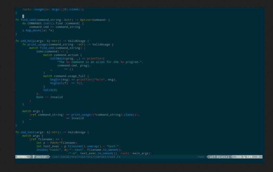The width and height of the screenshot is (273, 172).
Task: Click the match command.action line
Action: pyautogui.click(x=63, y=55)
